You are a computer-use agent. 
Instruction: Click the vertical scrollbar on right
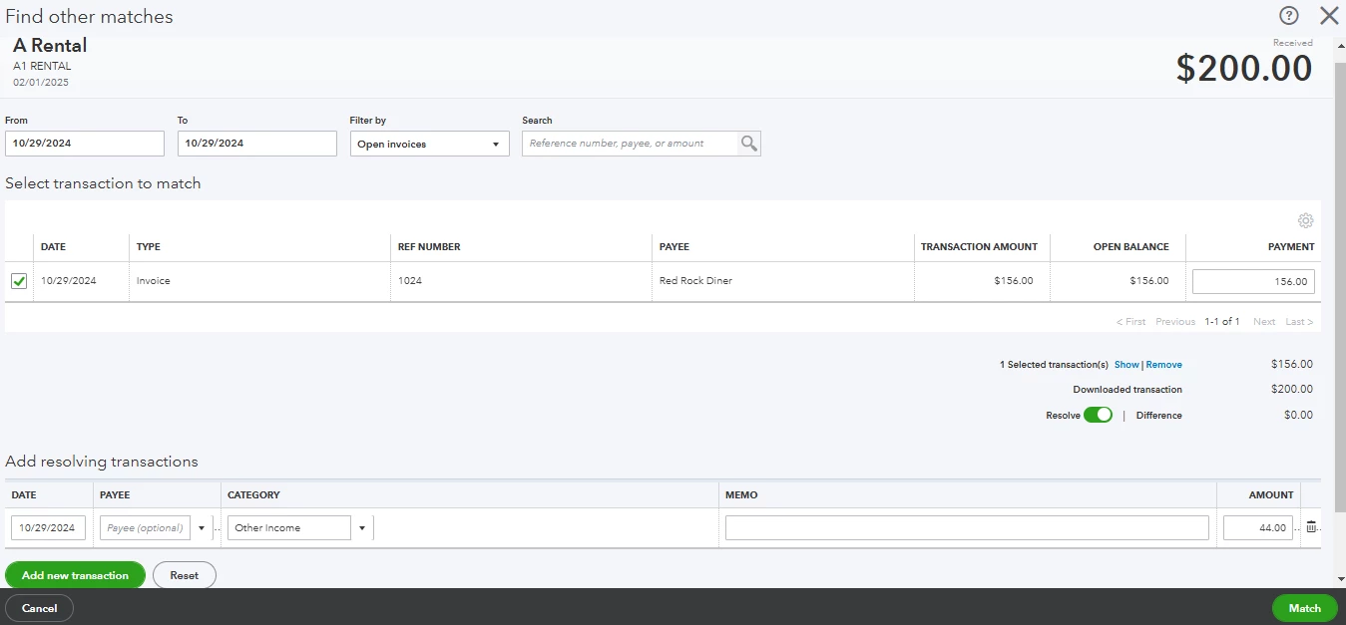click(1340, 309)
